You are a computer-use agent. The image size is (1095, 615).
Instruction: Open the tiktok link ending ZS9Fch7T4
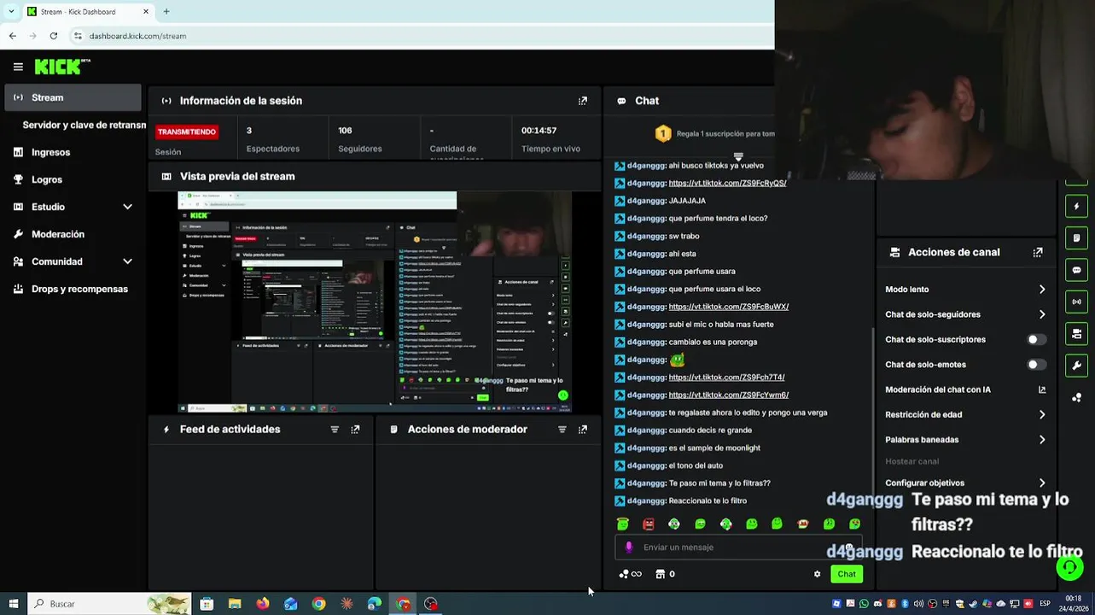tap(726, 378)
